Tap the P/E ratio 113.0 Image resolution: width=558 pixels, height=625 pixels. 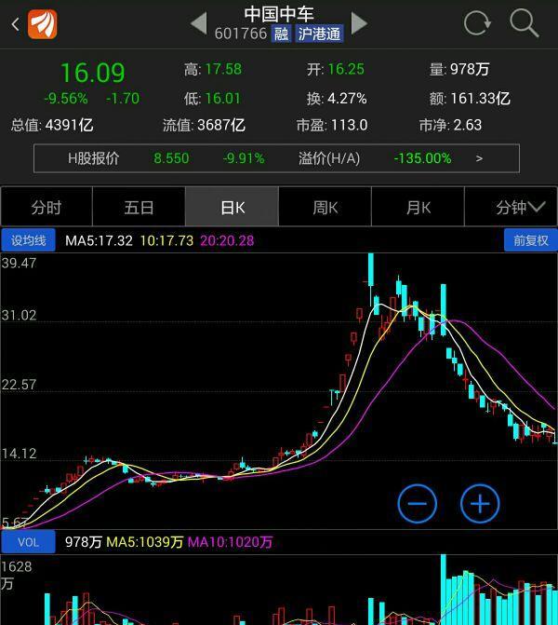(x=349, y=125)
